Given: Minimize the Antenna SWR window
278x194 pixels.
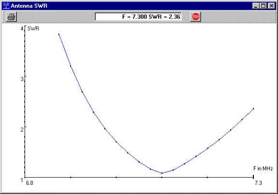Looking at the screenshot, I should (256, 6).
